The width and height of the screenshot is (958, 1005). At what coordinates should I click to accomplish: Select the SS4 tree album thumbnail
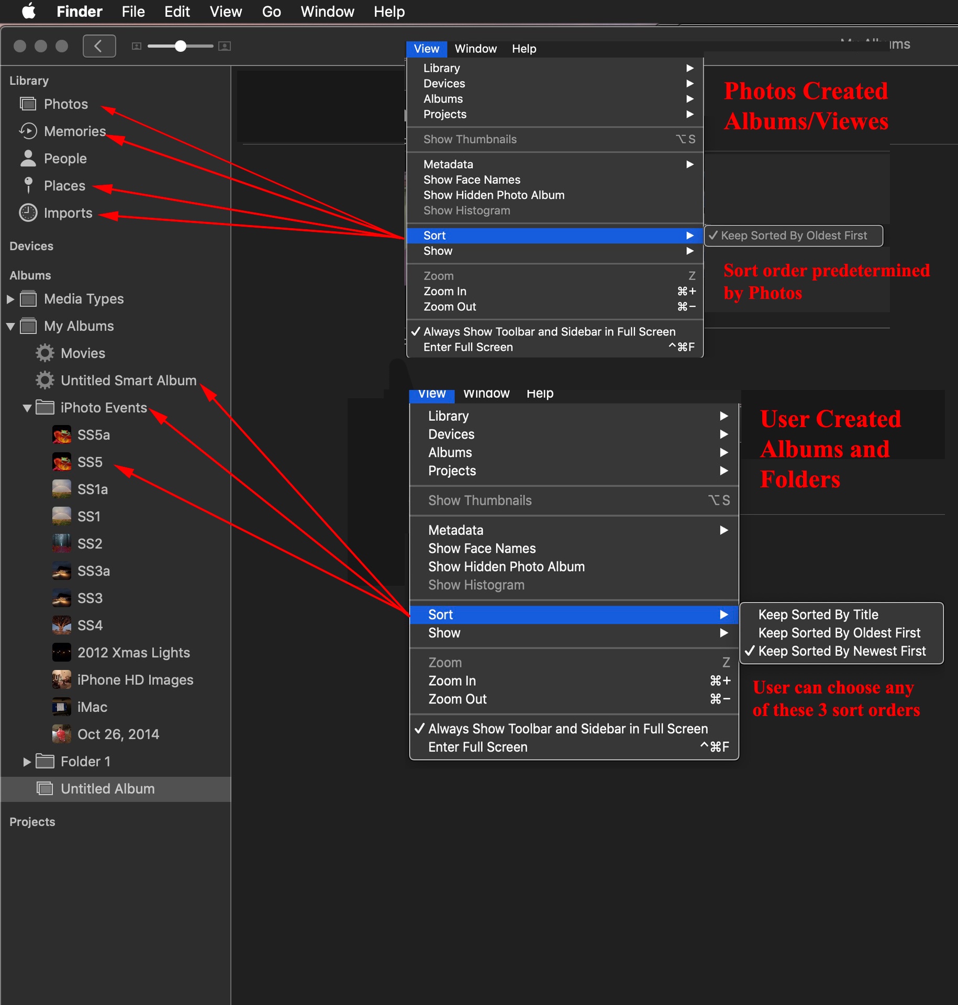click(x=62, y=626)
